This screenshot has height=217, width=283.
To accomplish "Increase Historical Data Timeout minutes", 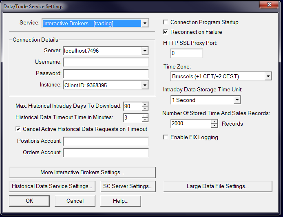I will click(145, 116).
